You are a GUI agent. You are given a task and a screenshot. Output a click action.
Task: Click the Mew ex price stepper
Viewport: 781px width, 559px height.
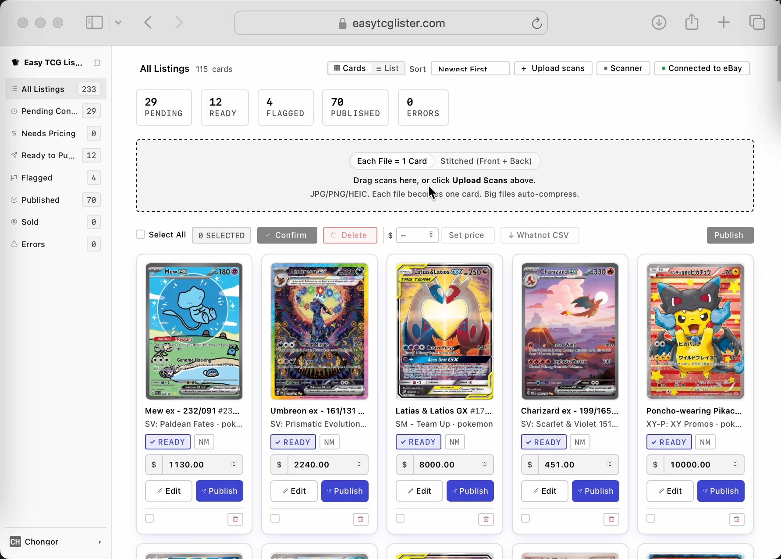(x=234, y=464)
